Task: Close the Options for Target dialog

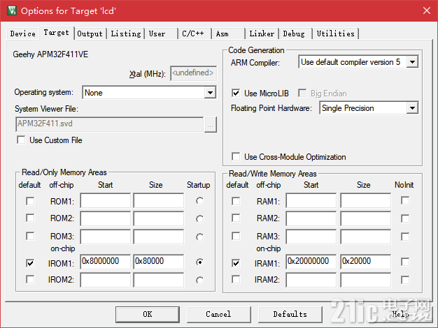Action: (x=427, y=10)
